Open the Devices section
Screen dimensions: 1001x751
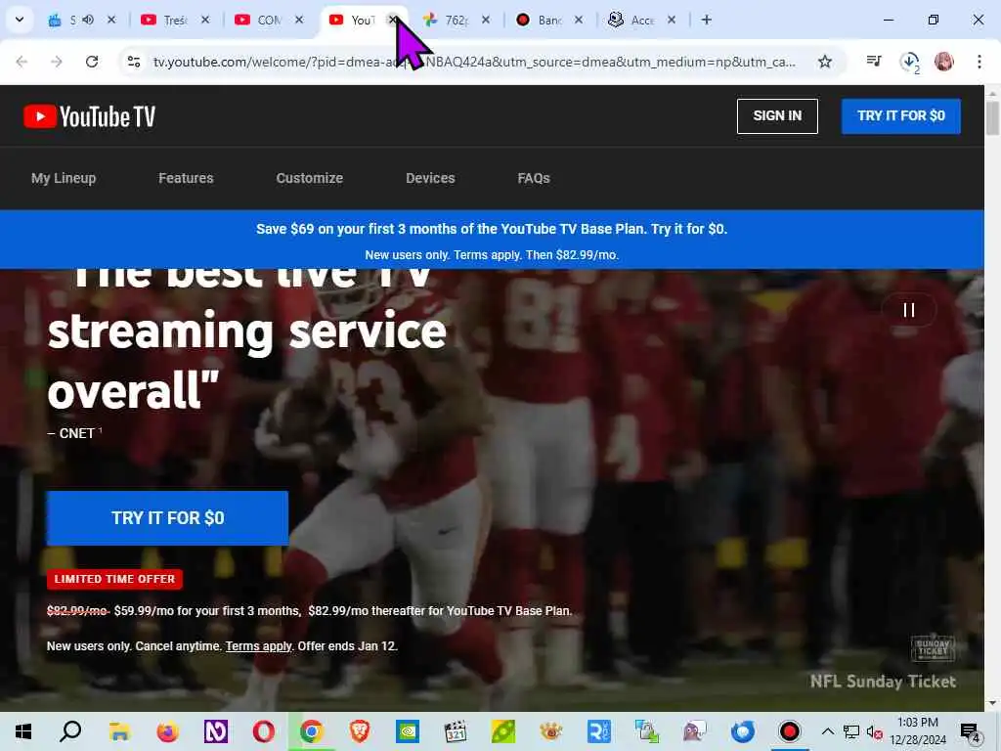pyautogui.click(x=430, y=178)
